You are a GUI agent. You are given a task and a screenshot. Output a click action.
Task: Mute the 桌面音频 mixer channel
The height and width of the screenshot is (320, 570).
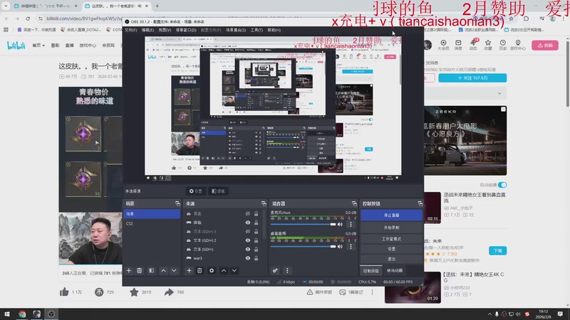pyautogui.click(x=341, y=247)
